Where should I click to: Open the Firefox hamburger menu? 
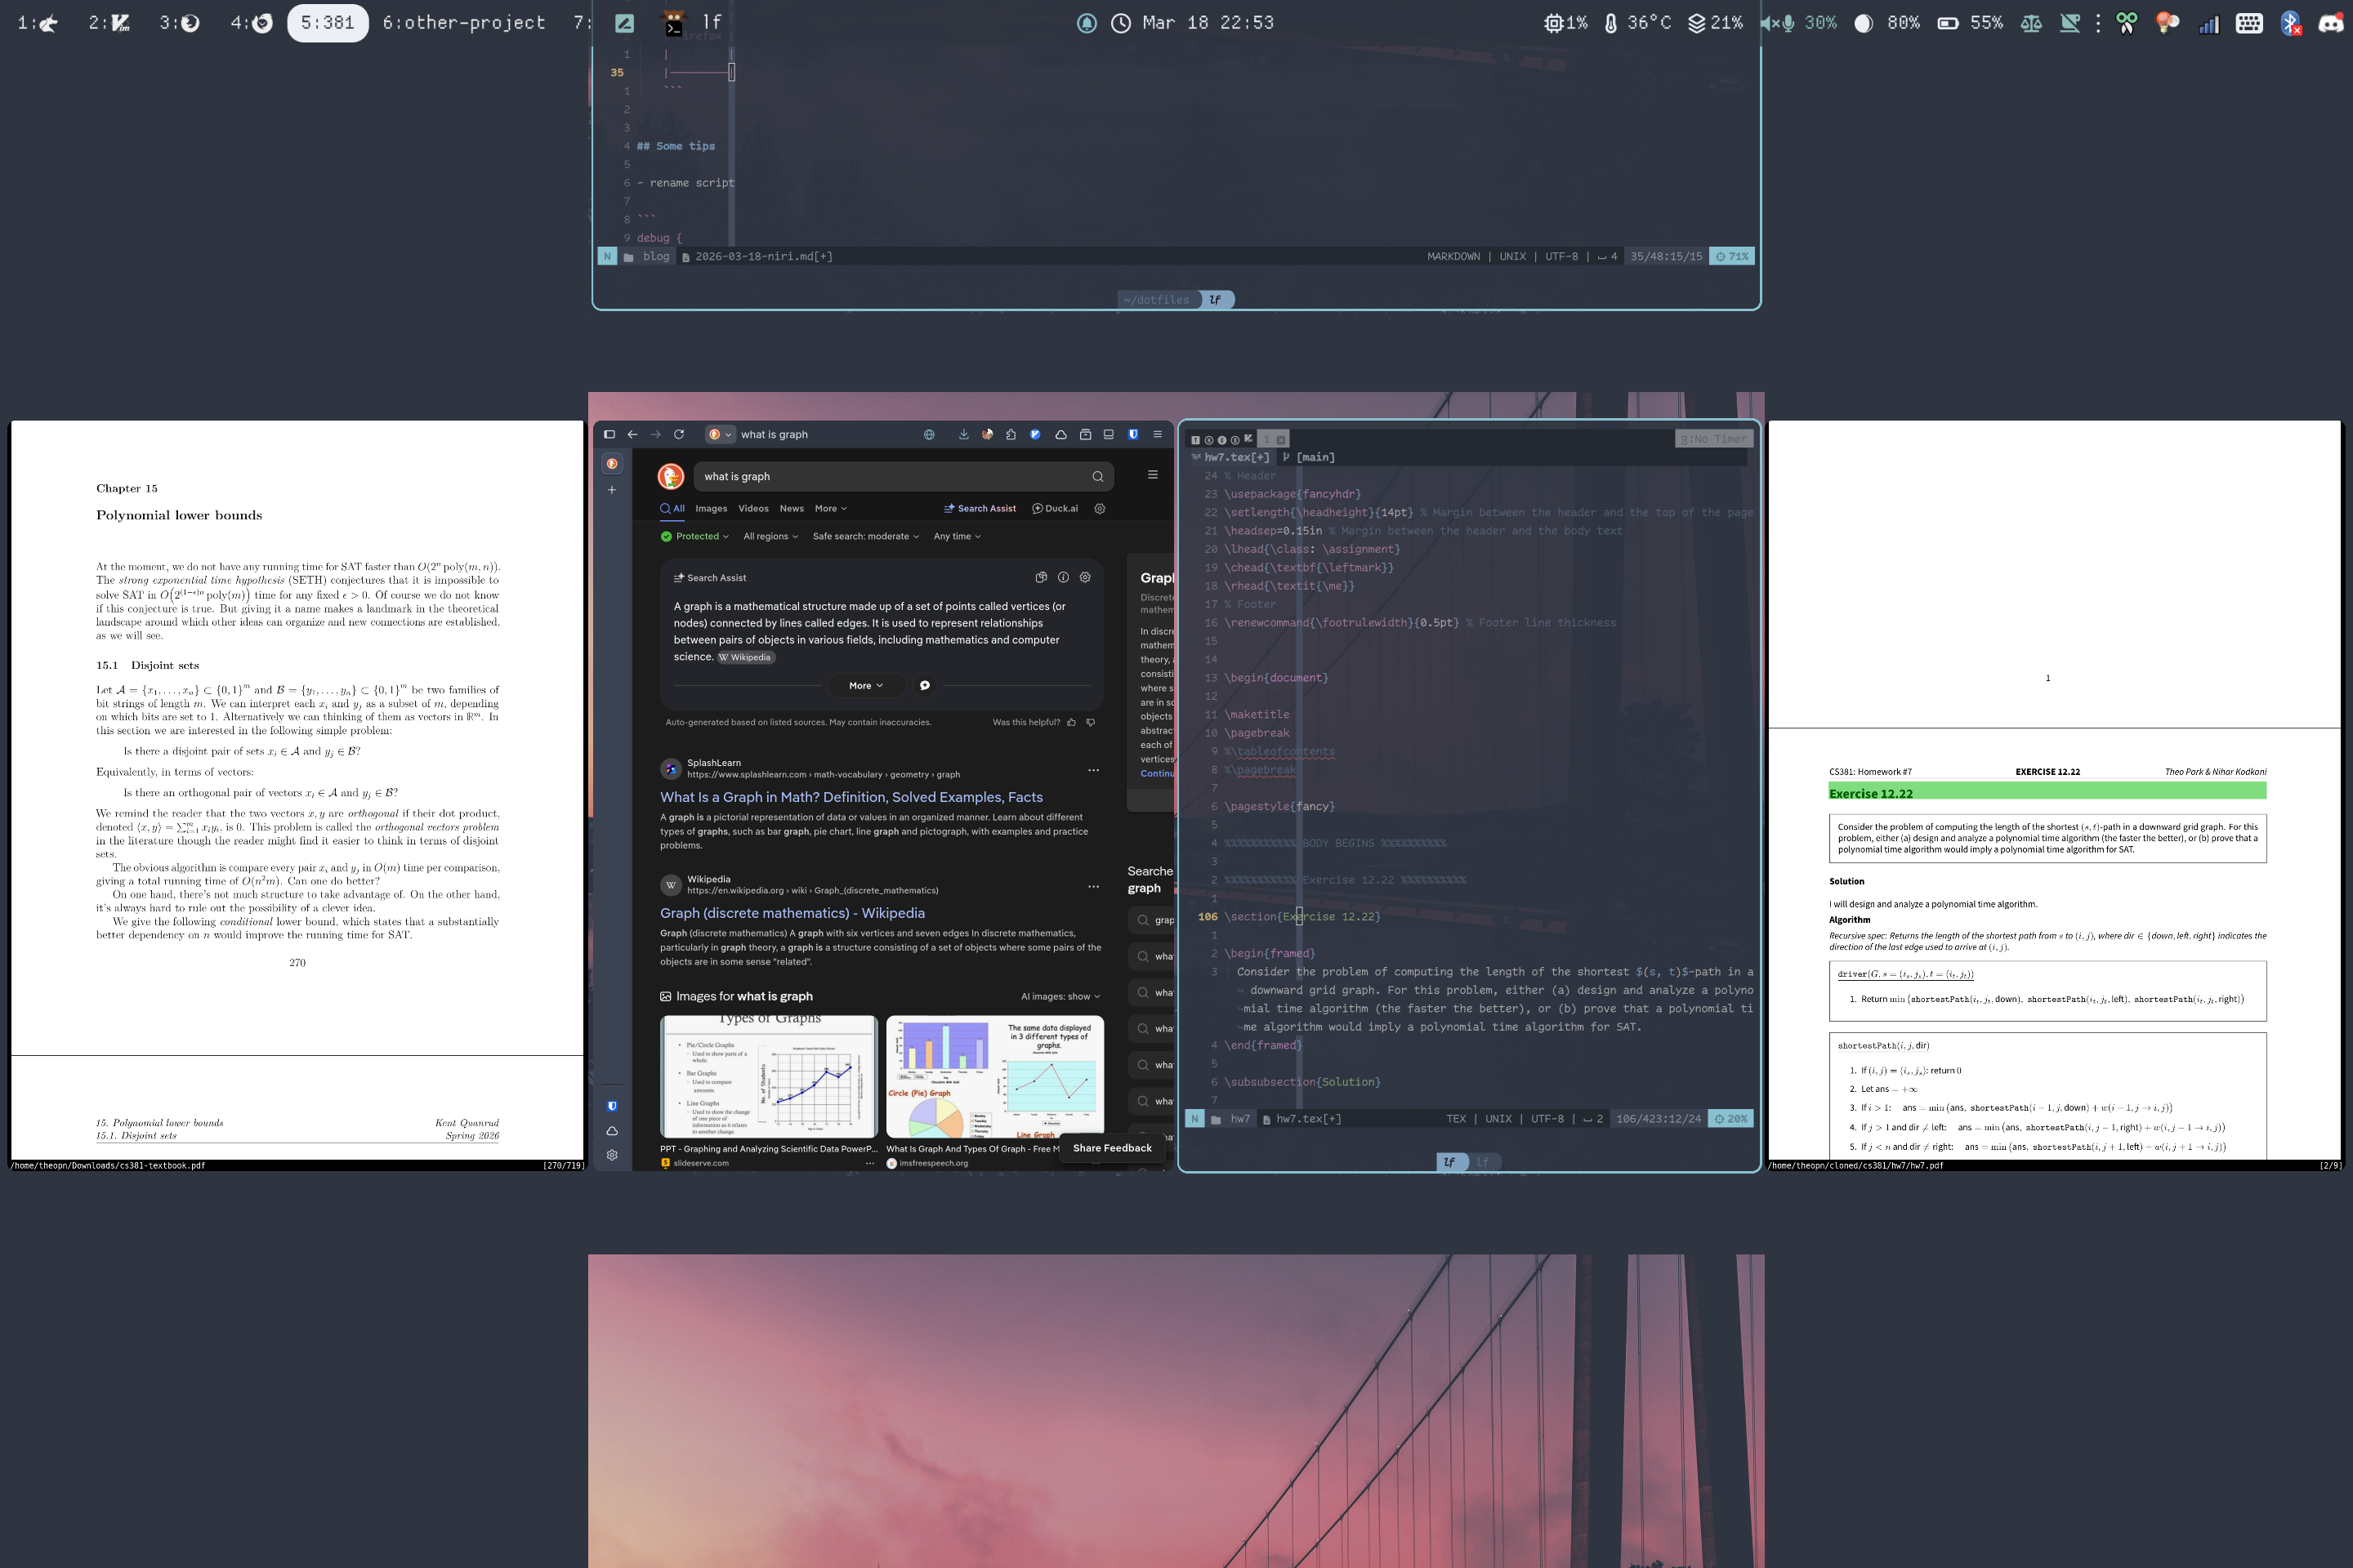(x=1155, y=434)
